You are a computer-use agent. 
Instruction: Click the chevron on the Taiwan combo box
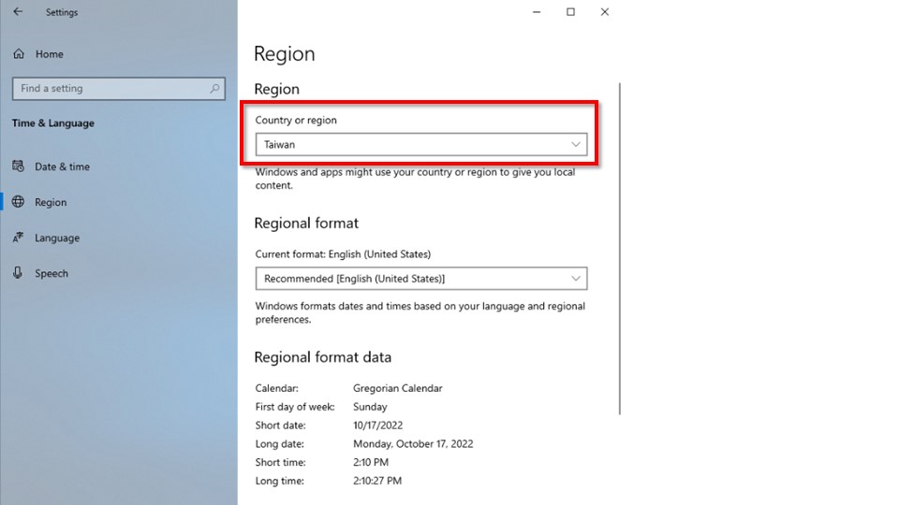(x=577, y=145)
